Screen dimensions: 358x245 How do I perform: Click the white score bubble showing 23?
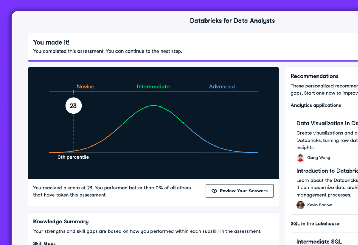(x=73, y=106)
